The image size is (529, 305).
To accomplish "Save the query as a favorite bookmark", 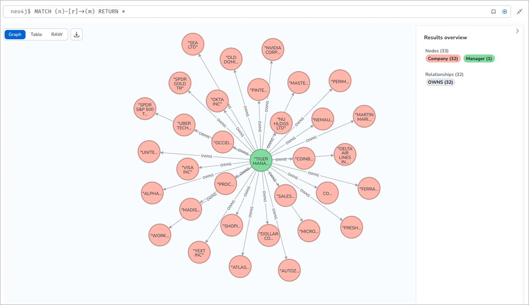I will pos(494,11).
